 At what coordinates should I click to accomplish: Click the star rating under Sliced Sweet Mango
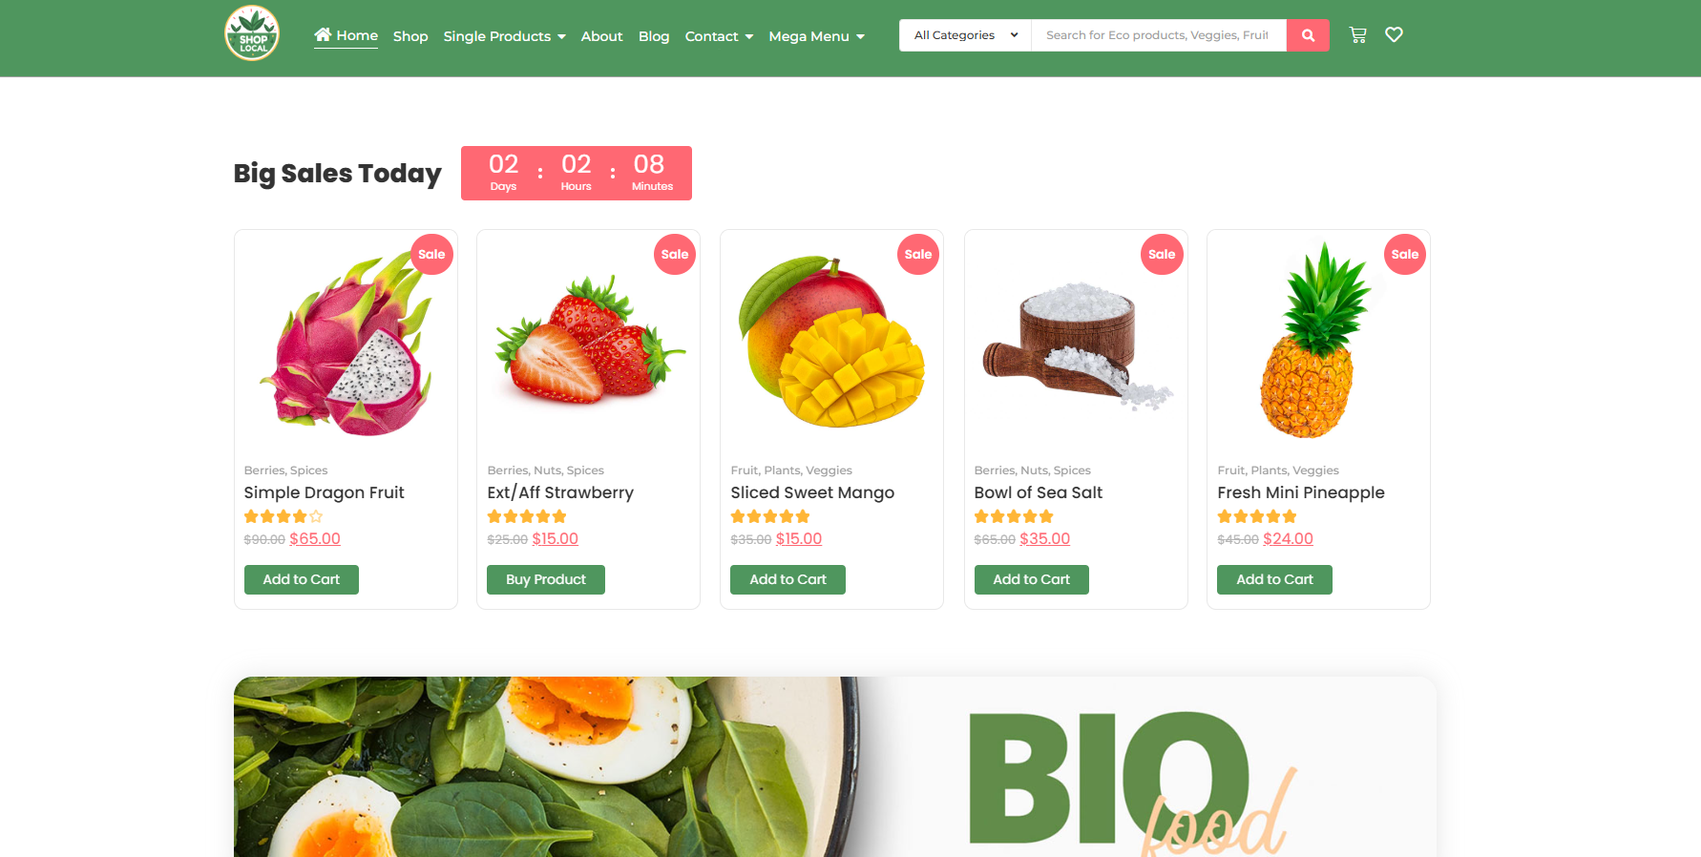(770, 516)
